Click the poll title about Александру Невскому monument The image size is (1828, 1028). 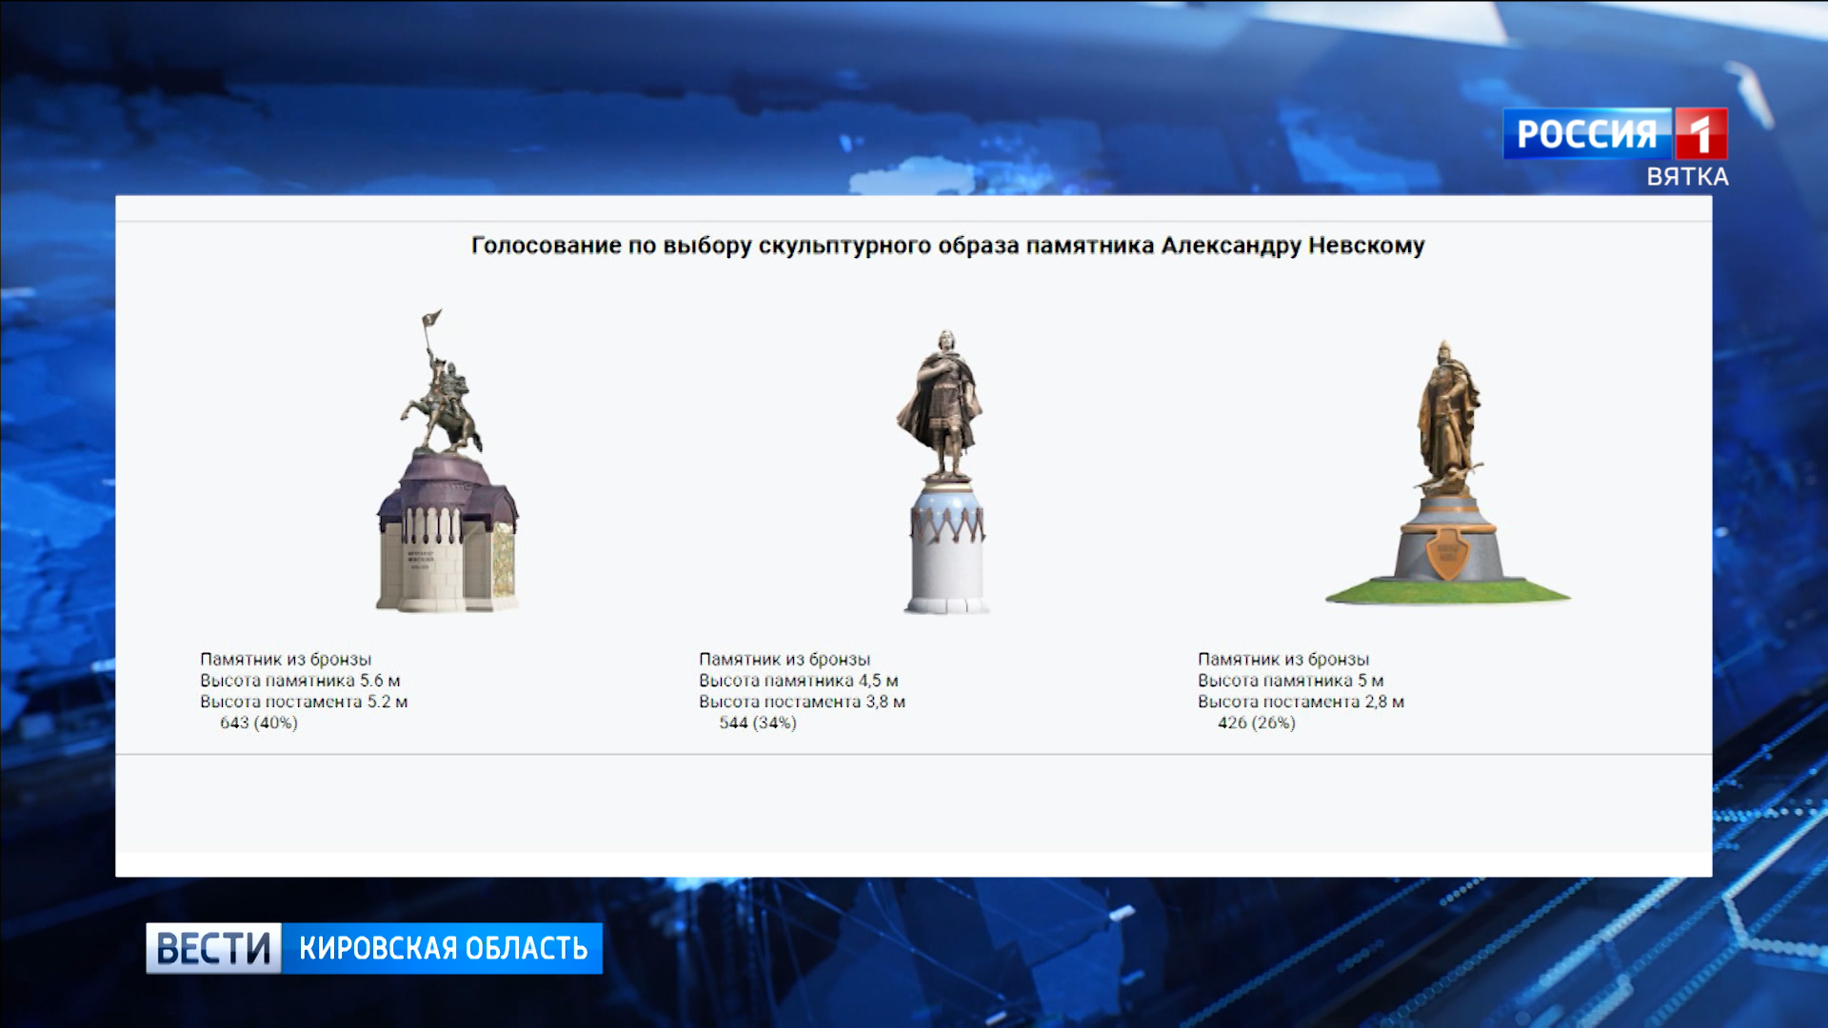point(947,246)
